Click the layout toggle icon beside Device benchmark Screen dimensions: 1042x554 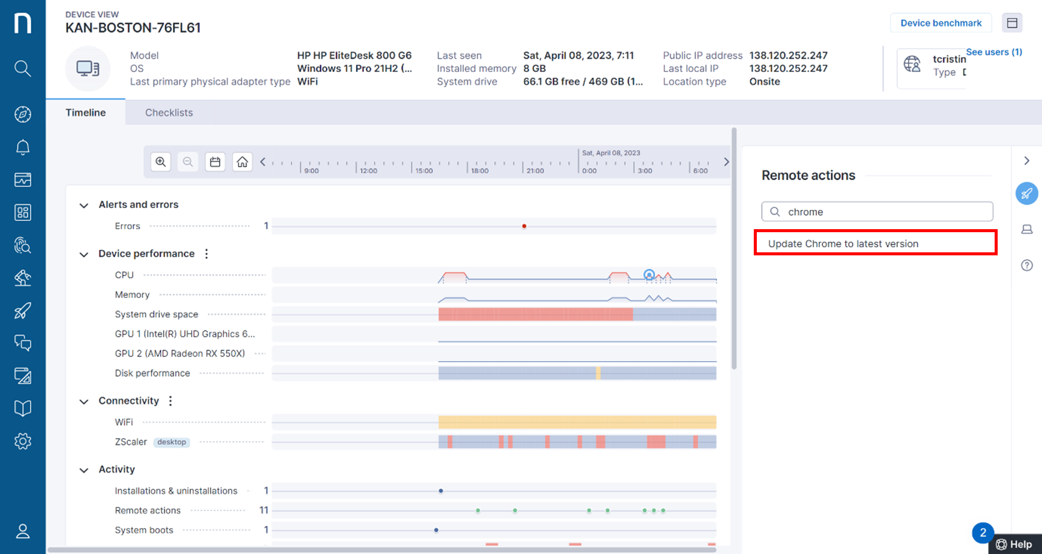click(1012, 23)
